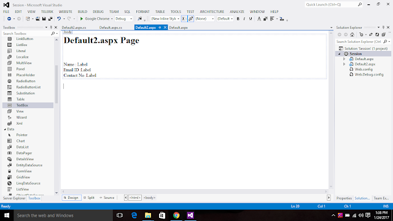Switch to Split view
This screenshot has height=221, width=393.
pyautogui.click(x=89, y=198)
